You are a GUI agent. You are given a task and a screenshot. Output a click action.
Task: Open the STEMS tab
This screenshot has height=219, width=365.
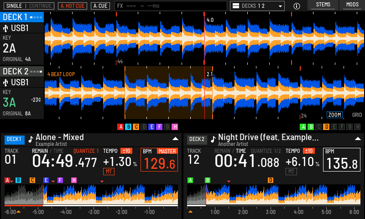click(323, 5)
